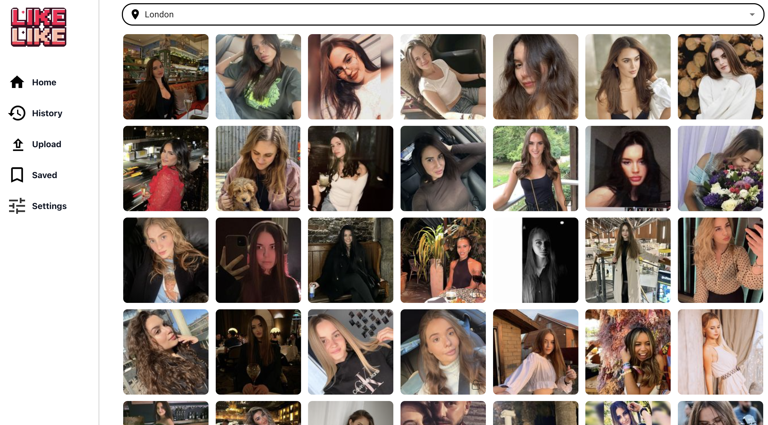Click the Upload arrow icon

pos(18,145)
